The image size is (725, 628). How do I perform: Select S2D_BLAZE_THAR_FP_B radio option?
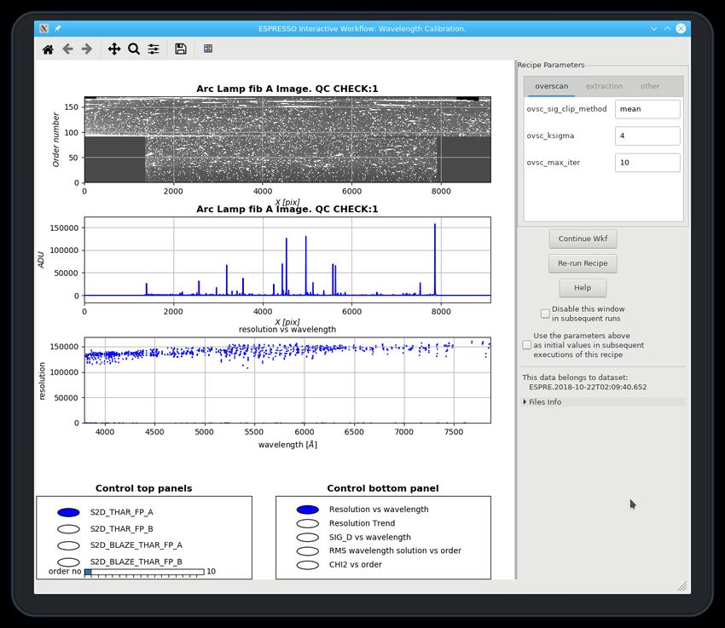point(68,562)
